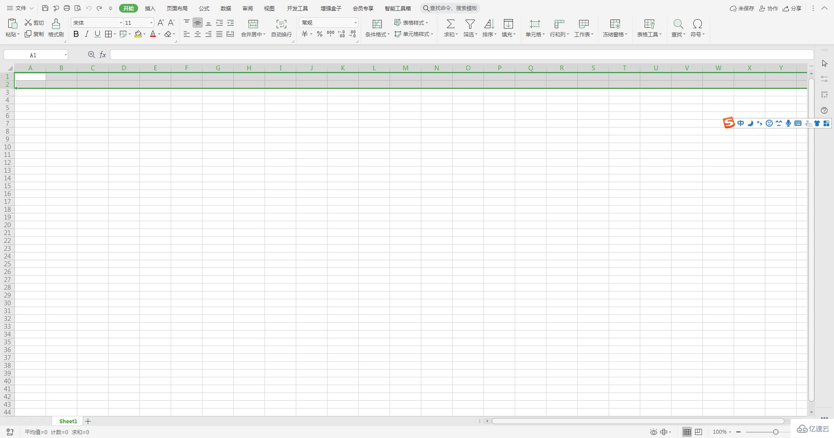Click the Copy (复制) icon
The image size is (834, 438).
tap(28, 34)
